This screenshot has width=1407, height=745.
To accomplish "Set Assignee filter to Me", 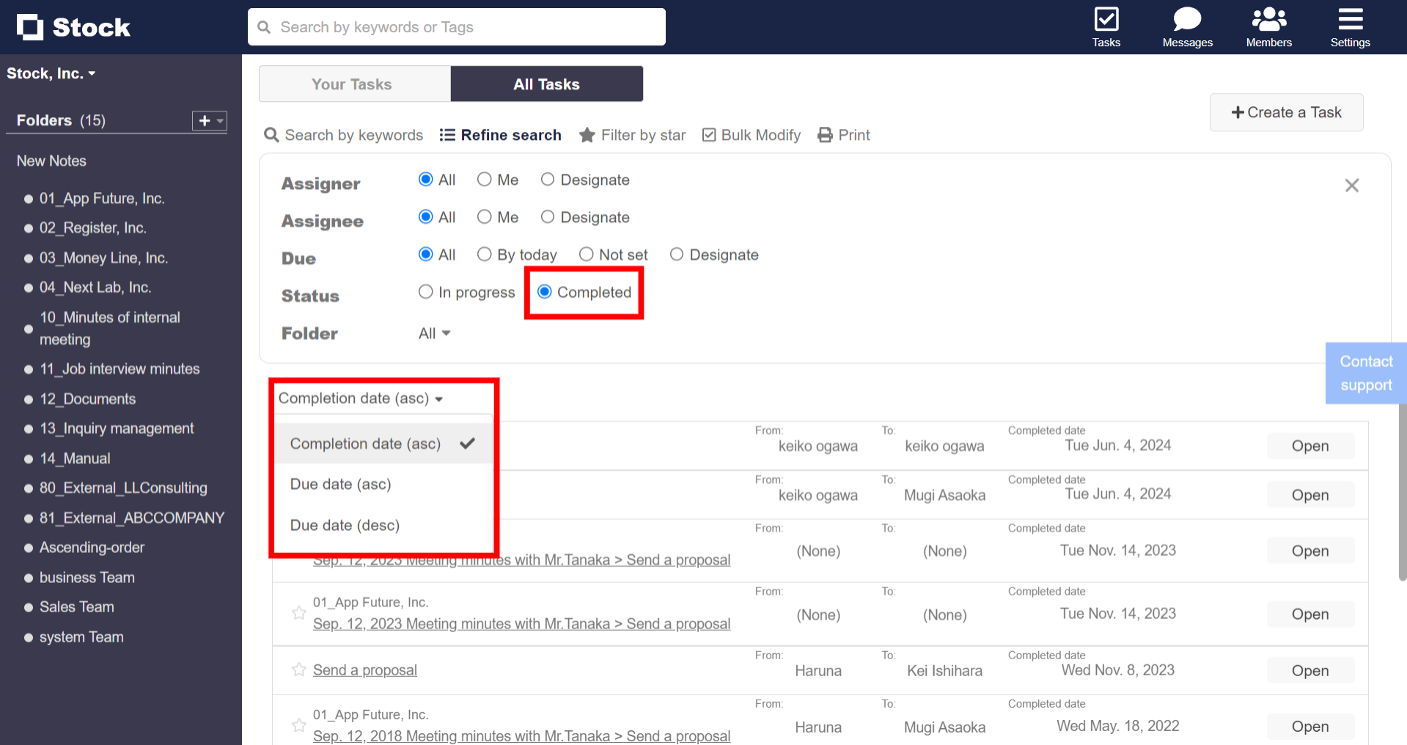I will (x=485, y=217).
